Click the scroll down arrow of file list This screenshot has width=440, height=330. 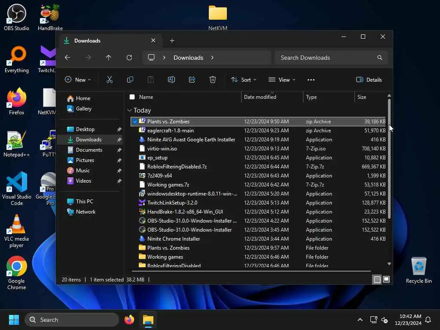(389, 264)
